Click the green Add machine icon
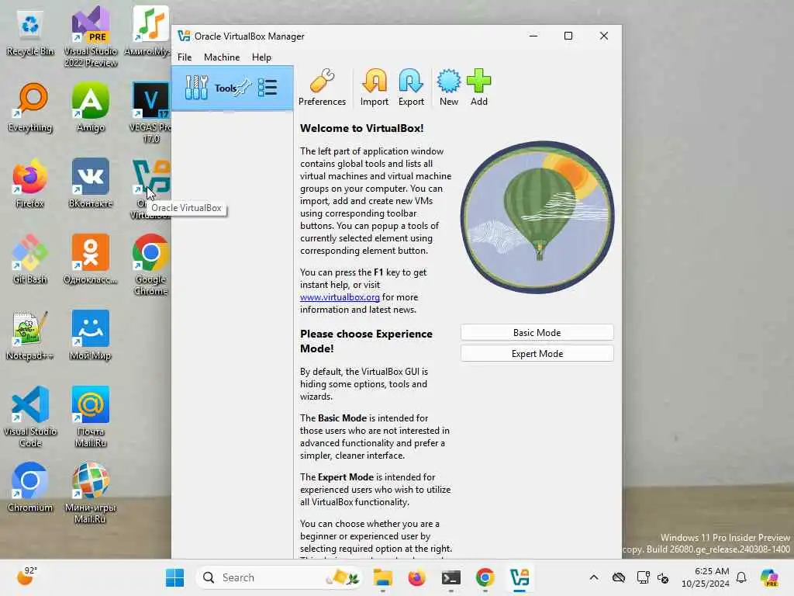 tap(478, 87)
